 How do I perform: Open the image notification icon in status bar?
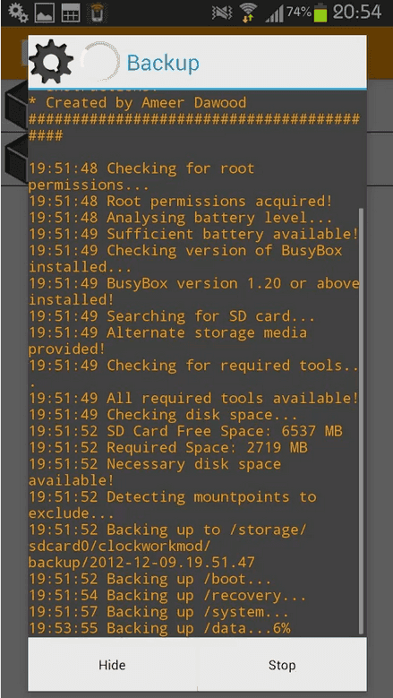[x=46, y=13]
